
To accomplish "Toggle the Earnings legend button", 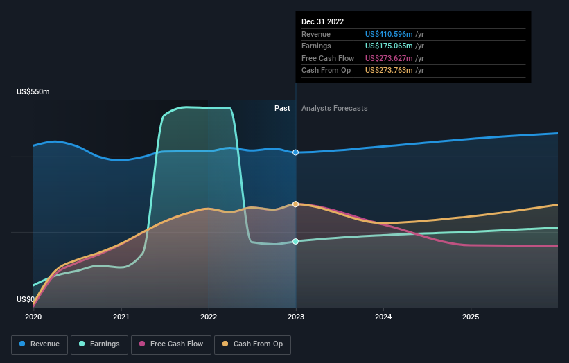I will 99,344.
